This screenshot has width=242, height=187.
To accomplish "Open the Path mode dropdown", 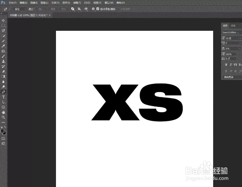I will click(21, 9).
